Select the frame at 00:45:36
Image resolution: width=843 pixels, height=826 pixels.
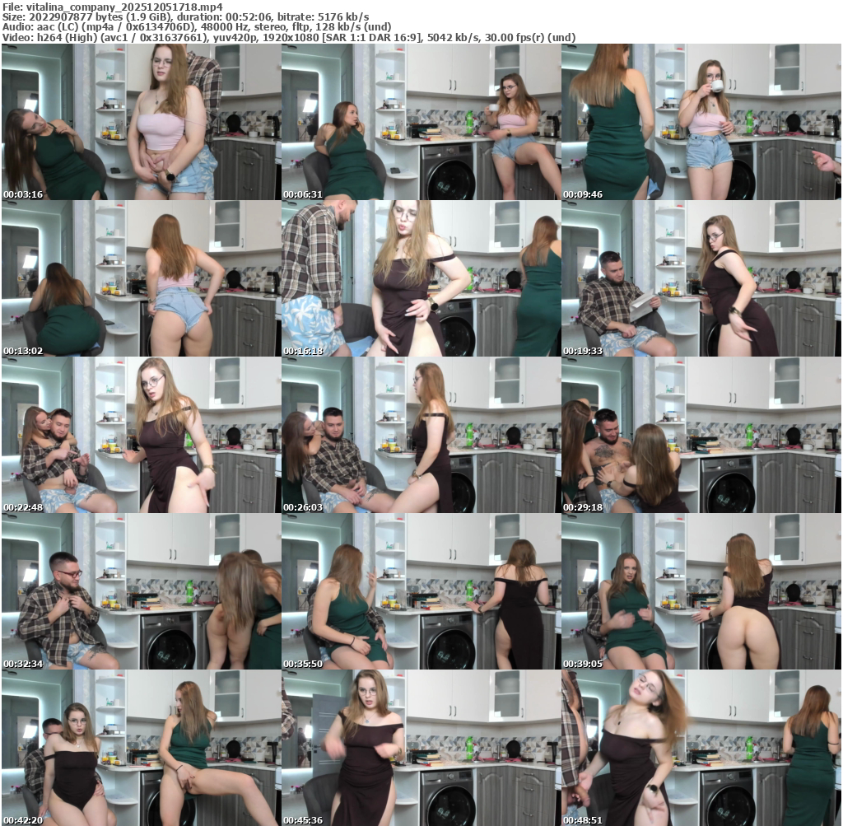(421, 748)
